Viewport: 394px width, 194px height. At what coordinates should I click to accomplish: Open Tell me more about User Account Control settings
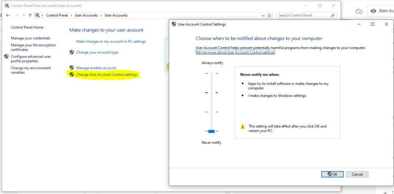[x=235, y=53]
